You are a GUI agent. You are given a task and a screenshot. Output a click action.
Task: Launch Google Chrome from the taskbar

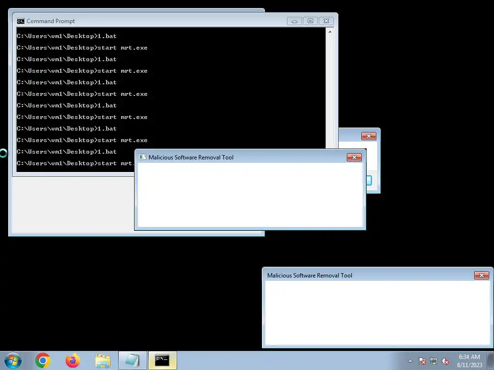[x=43, y=360]
